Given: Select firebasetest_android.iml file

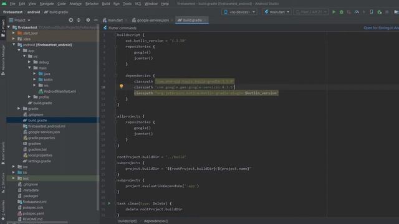Looking at the screenshot, I should coord(44,126).
